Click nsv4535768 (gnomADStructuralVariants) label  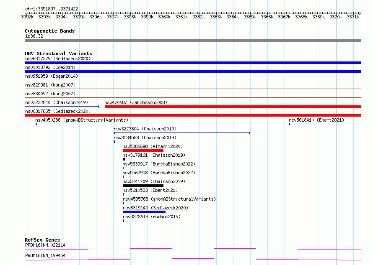[x=169, y=199]
